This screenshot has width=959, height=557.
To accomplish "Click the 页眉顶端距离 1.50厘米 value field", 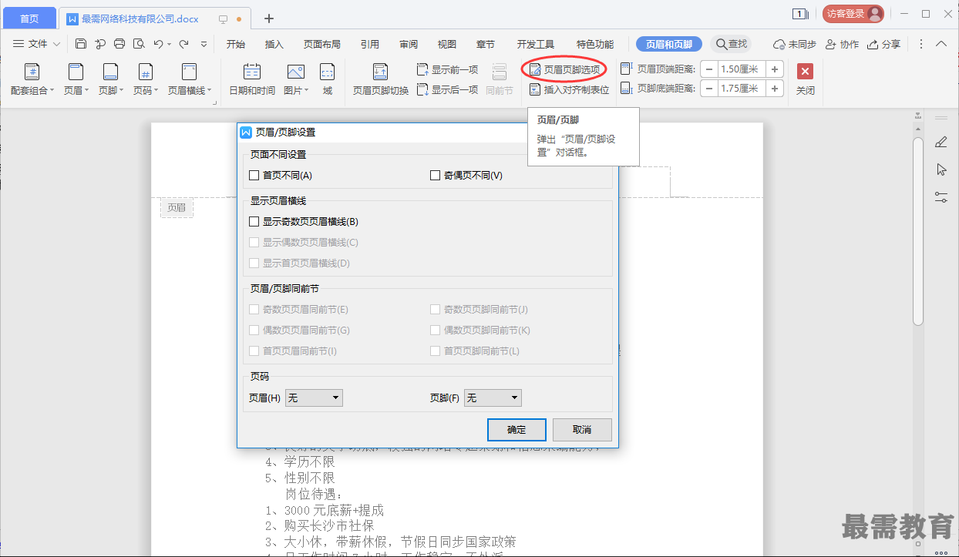I will pos(741,69).
